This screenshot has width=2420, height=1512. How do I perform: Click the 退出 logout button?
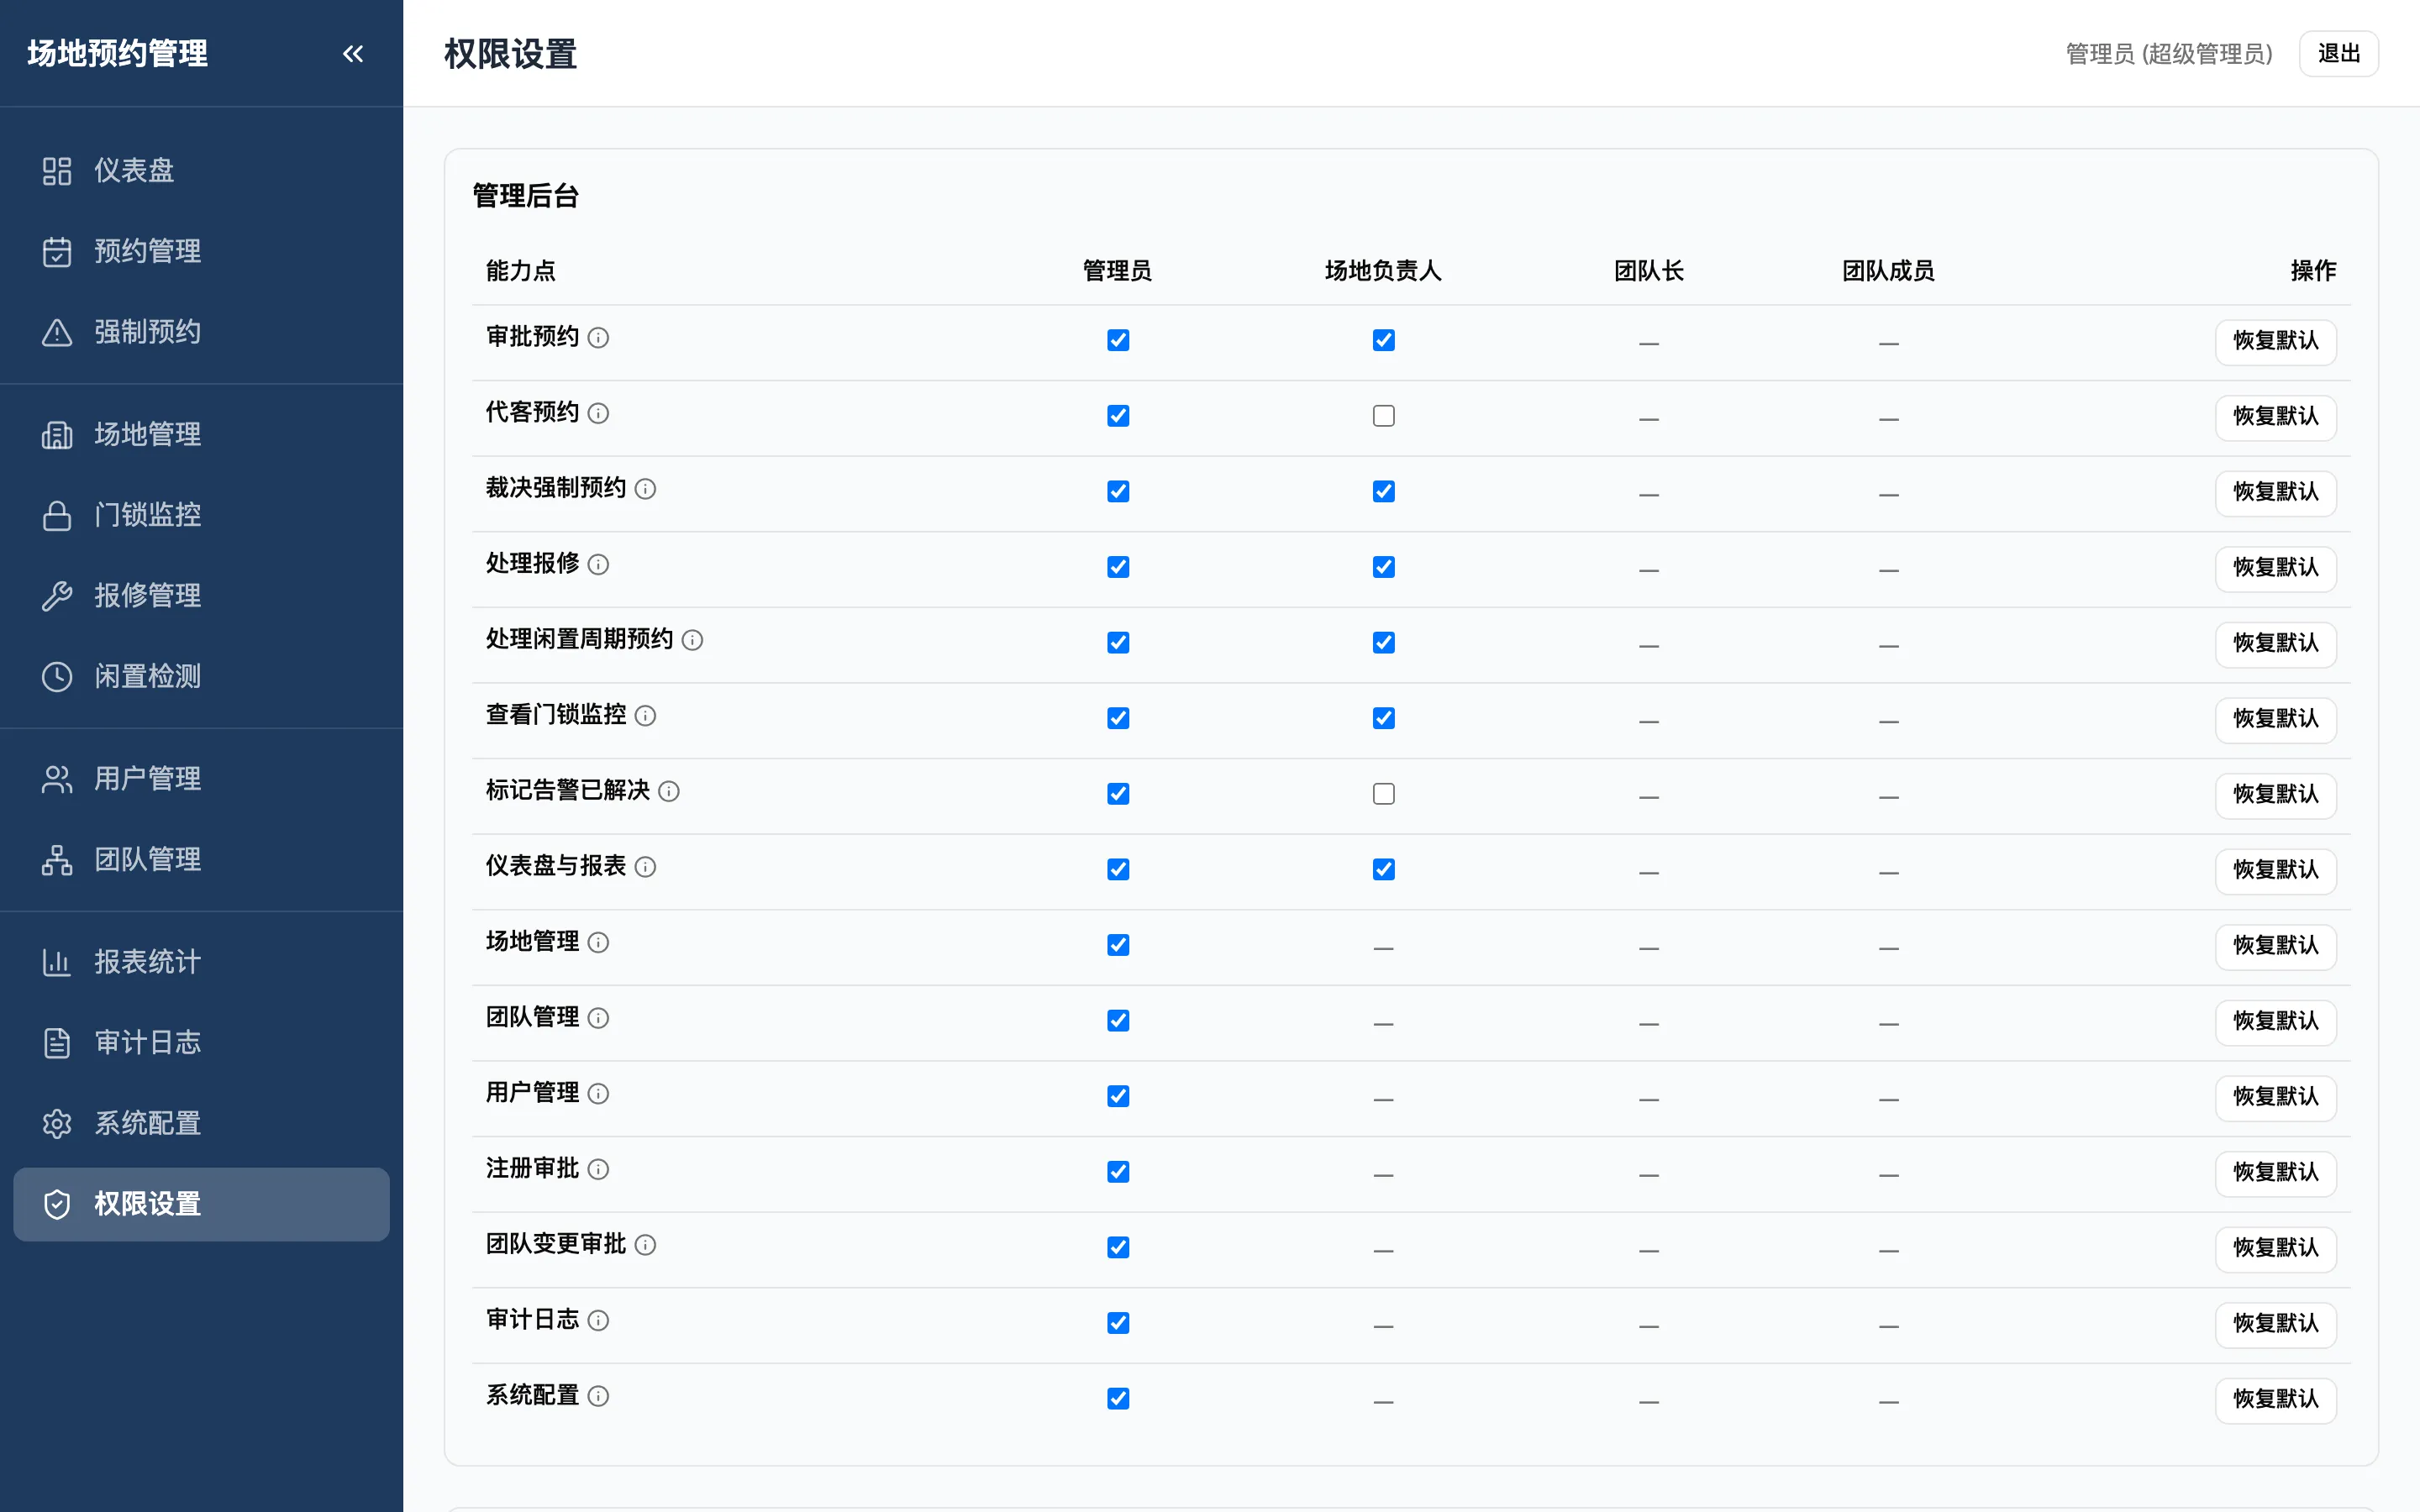2338,53
